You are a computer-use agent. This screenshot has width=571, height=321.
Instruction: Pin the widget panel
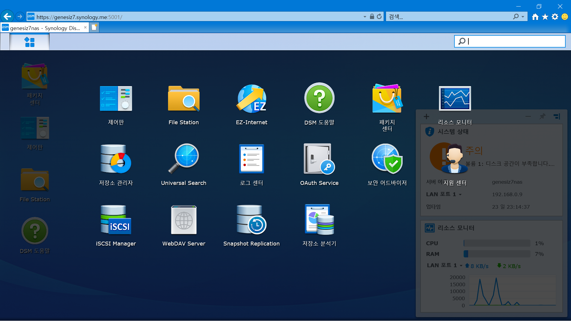pos(542,117)
